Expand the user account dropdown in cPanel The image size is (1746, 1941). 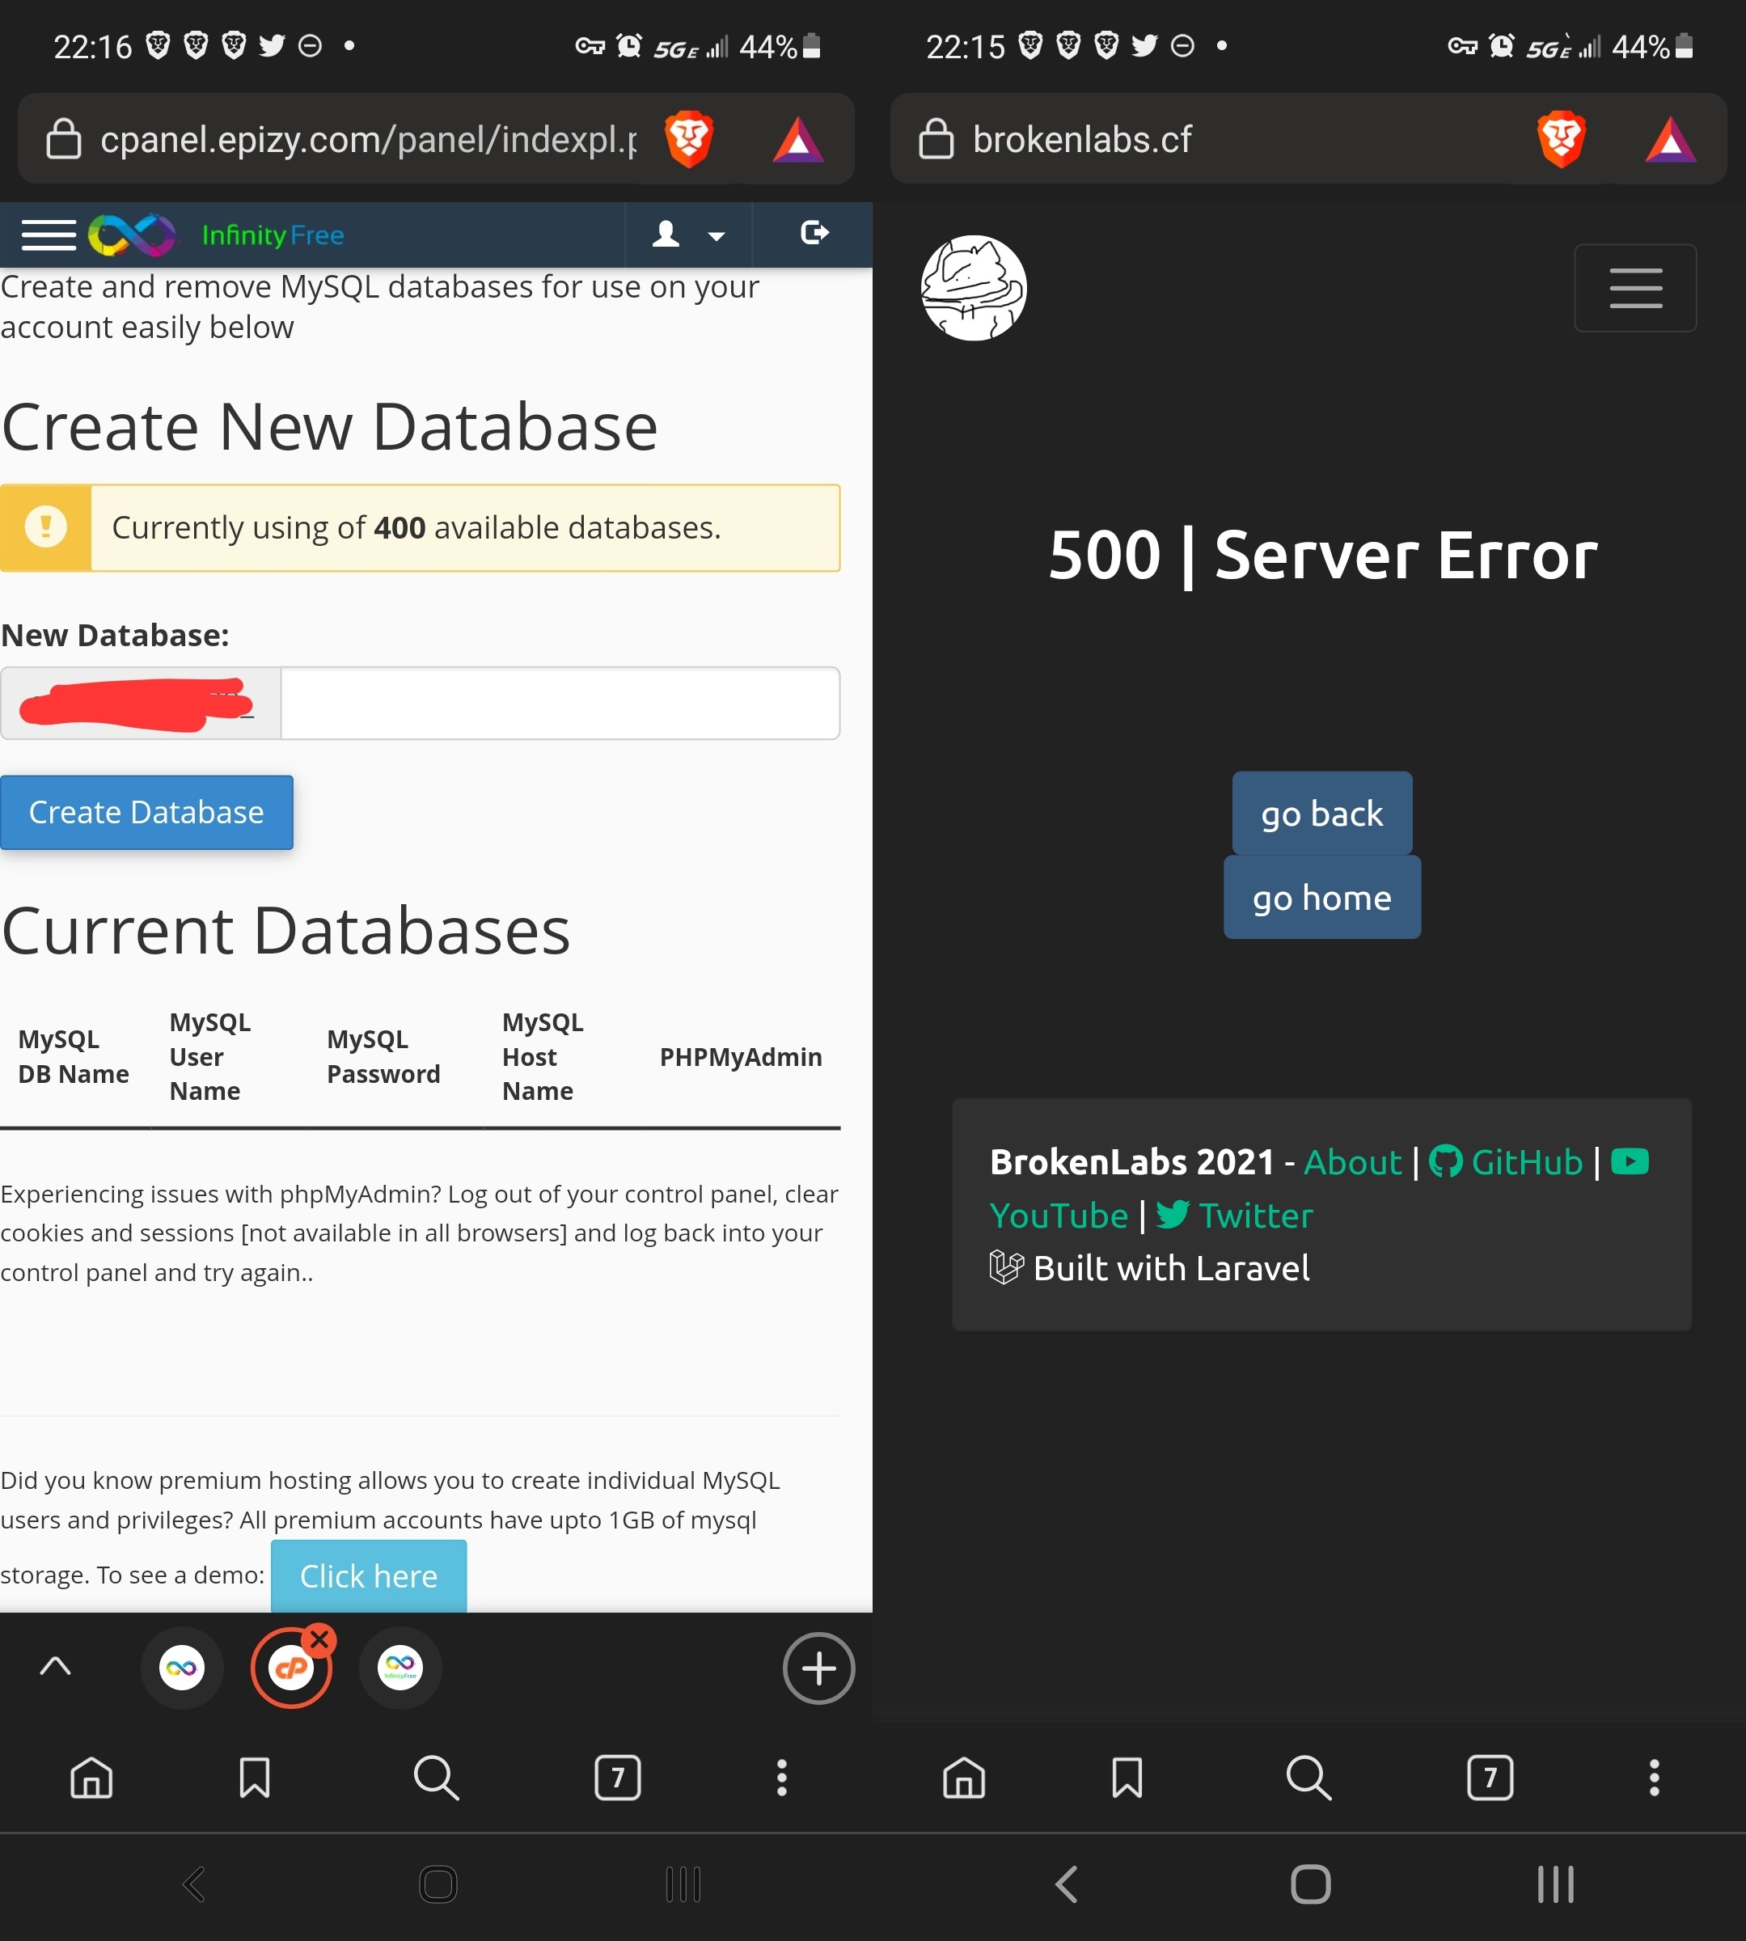coord(688,234)
